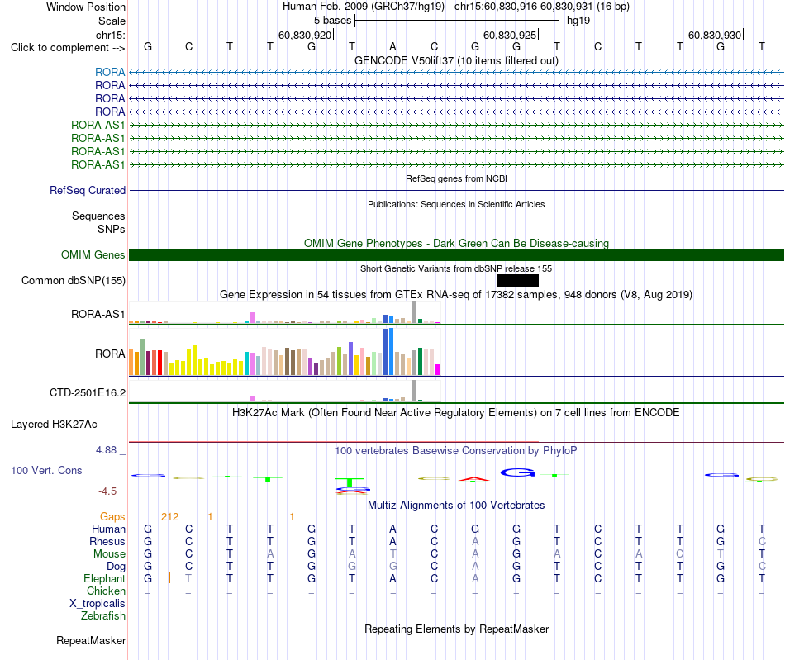The height and width of the screenshot is (660, 785).
Task: Select the dark green OMIM Genes bar
Action: tap(456, 254)
